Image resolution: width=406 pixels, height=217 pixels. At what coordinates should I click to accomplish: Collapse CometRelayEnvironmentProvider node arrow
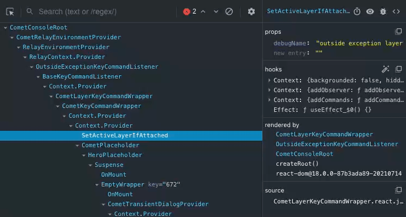pos(12,38)
